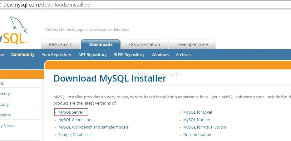Open the Archives section
Screen dimensions: 291x141
click(184, 54)
